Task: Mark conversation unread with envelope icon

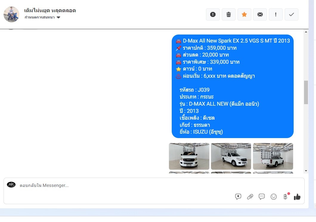Action: click(260, 15)
